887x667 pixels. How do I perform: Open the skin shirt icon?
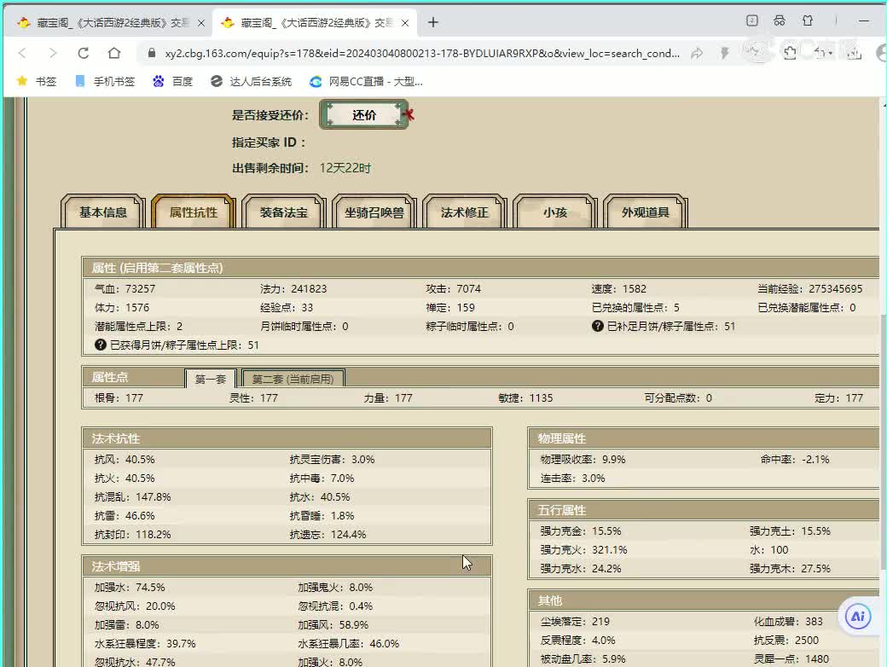coord(808,21)
